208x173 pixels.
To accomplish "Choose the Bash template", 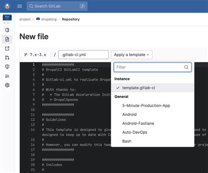I will point(153,141).
